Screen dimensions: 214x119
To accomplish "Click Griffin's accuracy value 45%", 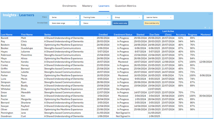I will coord(181,69).
